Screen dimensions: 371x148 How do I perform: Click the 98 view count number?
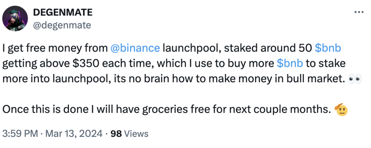116,134
